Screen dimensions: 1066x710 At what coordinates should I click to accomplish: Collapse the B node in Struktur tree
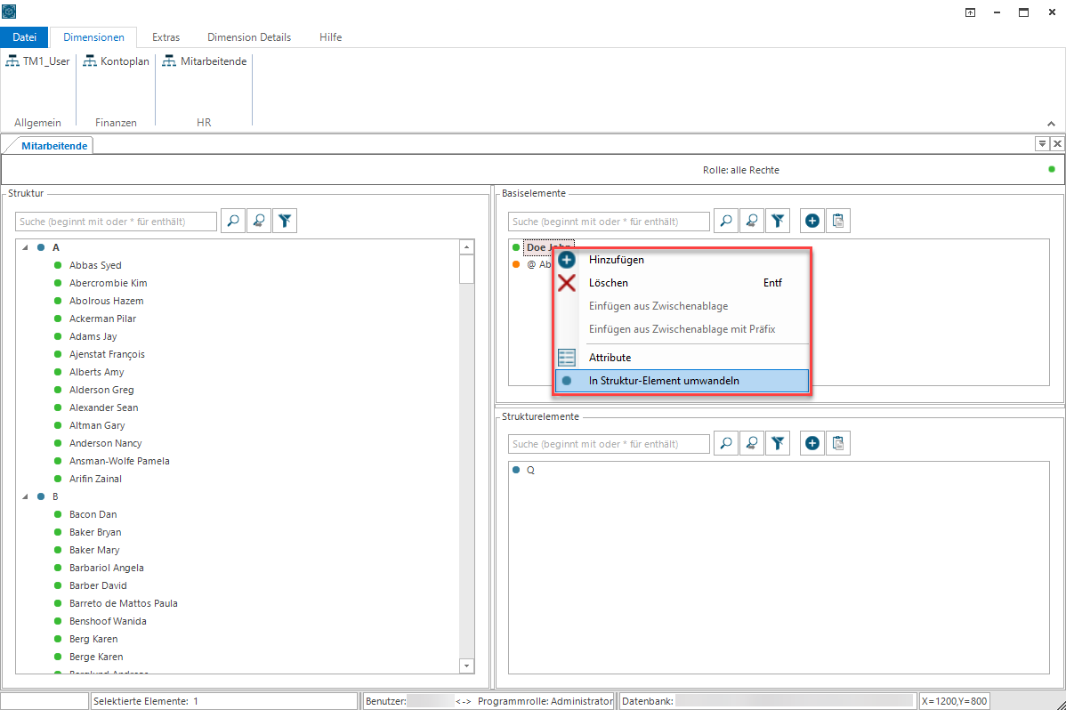25,496
